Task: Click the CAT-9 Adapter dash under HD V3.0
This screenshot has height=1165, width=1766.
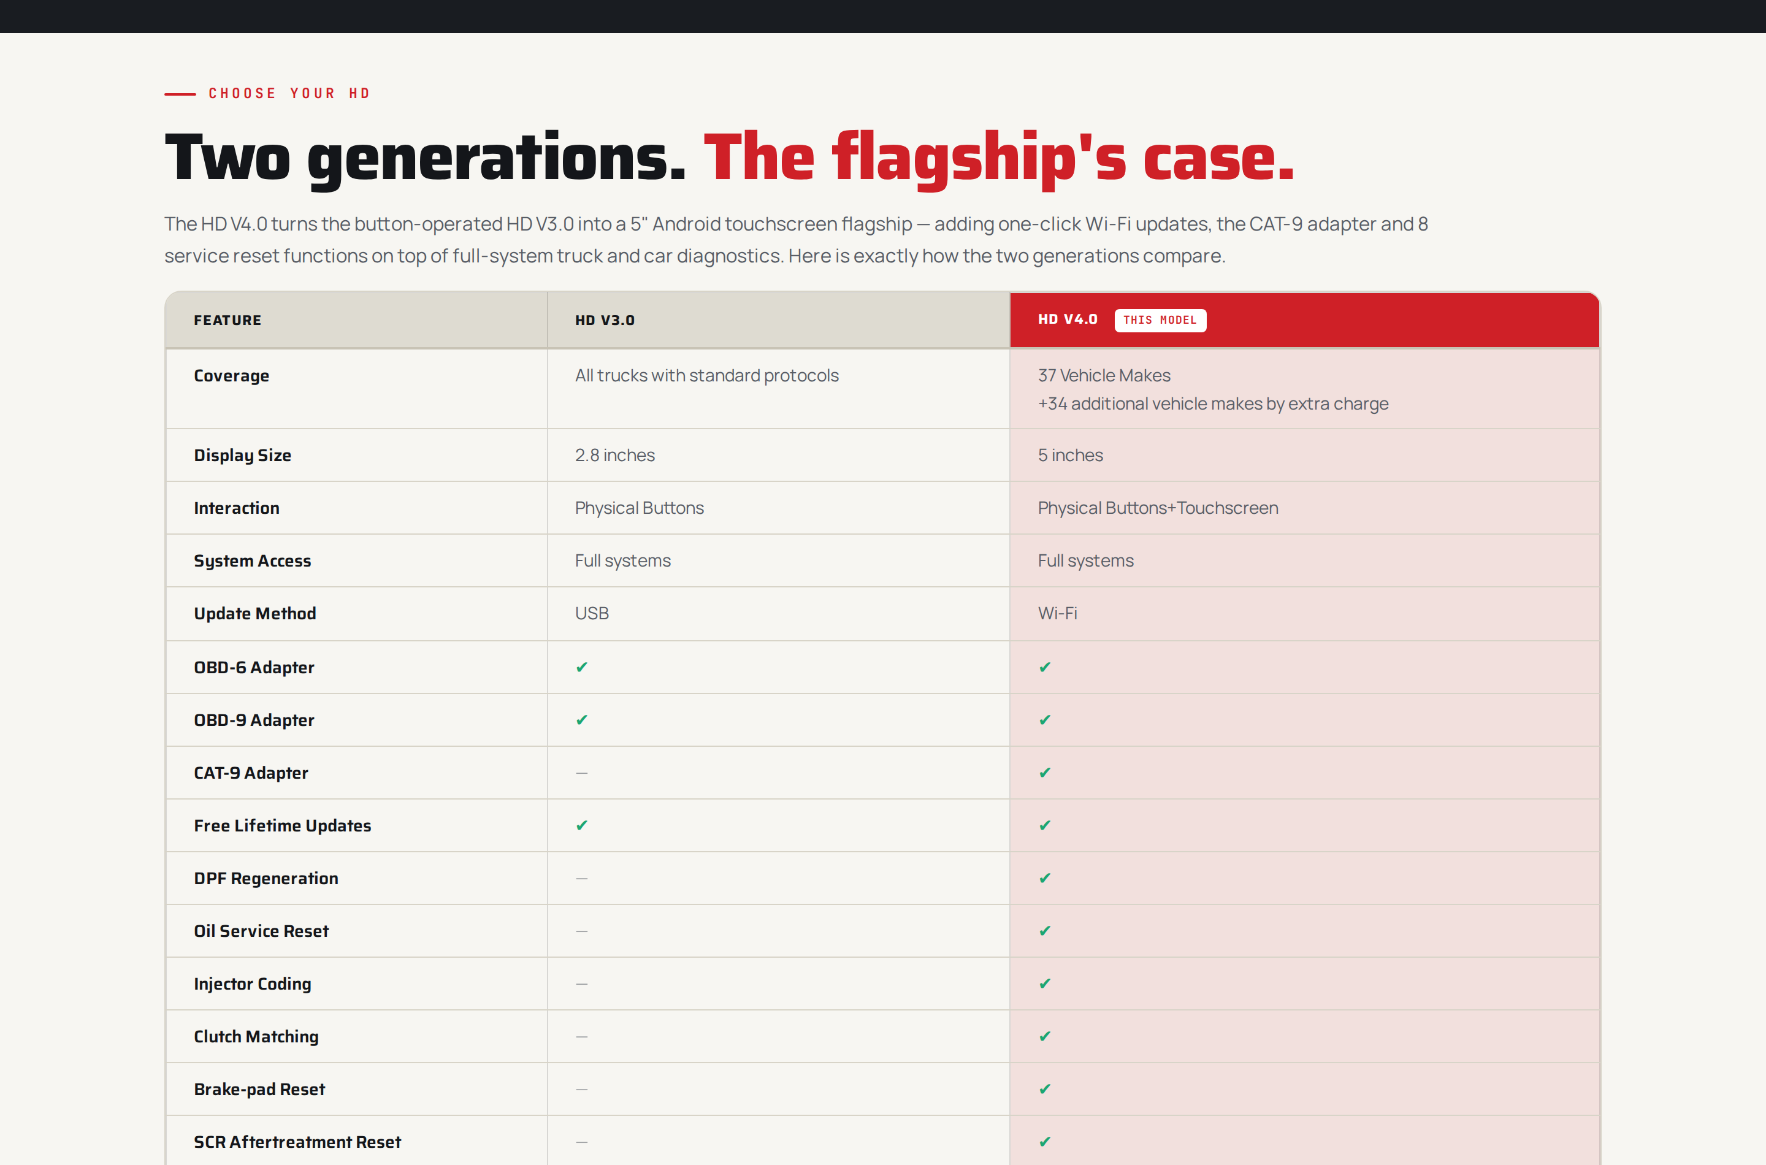Action: 582,773
